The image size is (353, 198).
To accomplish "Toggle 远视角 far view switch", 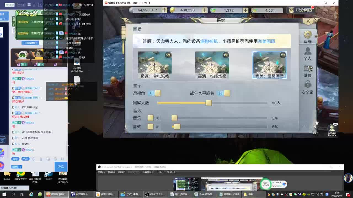I will coord(154,93).
